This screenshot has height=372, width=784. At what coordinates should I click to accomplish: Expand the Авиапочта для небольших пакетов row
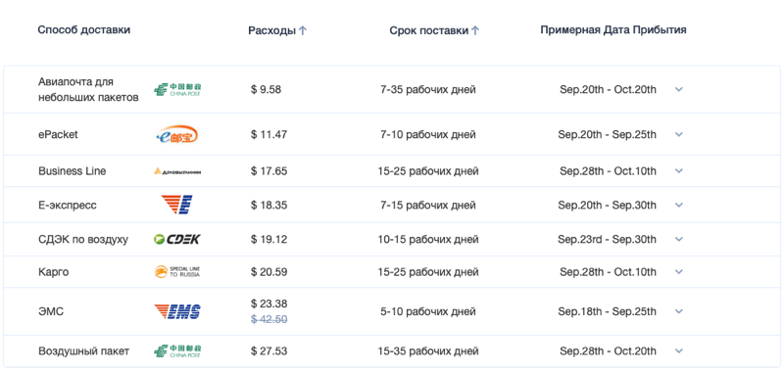678,89
